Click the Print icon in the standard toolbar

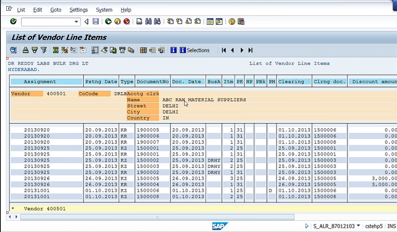[x=139, y=21]
